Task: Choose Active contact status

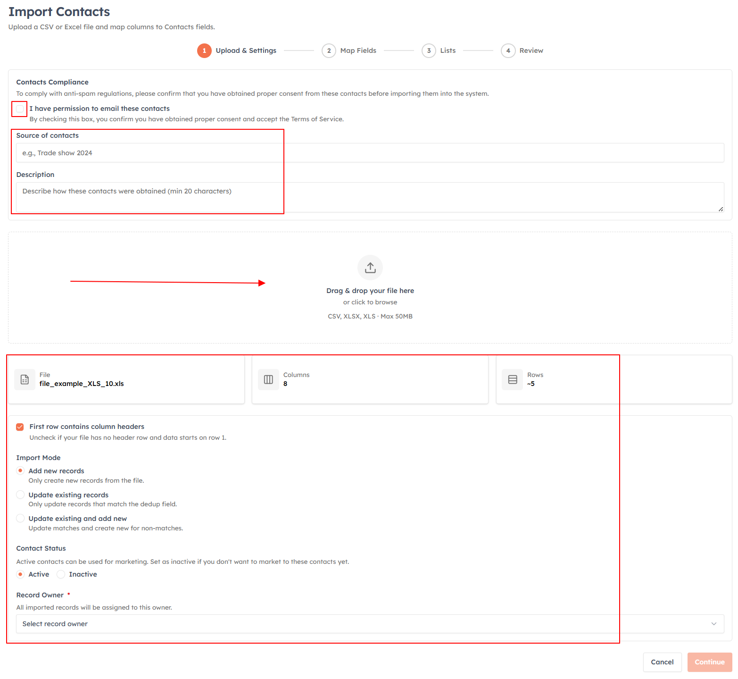Action: [20, 574]
